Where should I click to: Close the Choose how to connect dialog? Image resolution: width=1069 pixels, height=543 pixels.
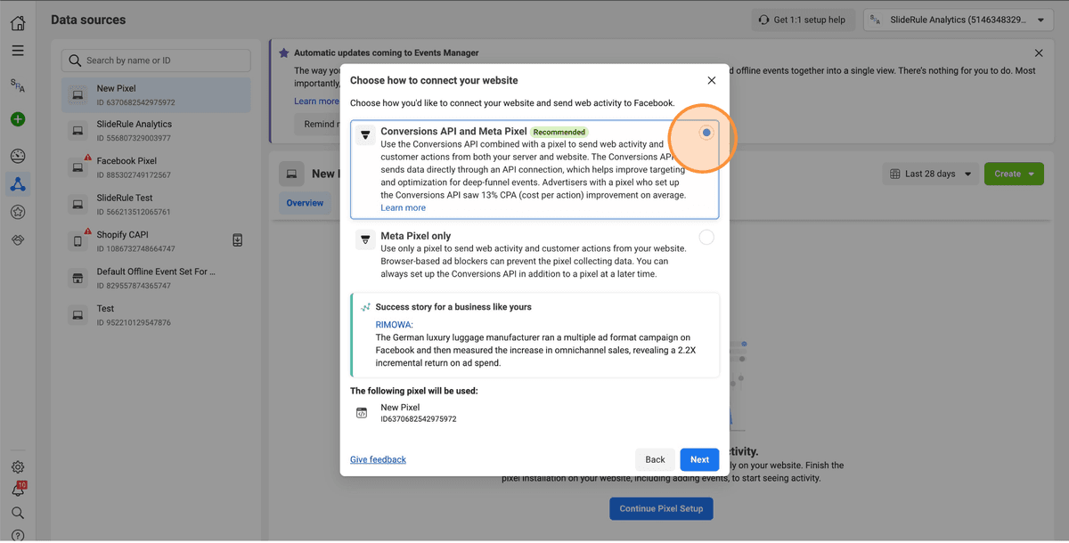point(712,80)
